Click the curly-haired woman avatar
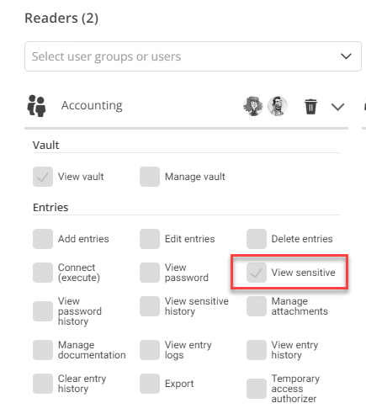The width and height of the screenshot is (366, 419). click(253, 106)
